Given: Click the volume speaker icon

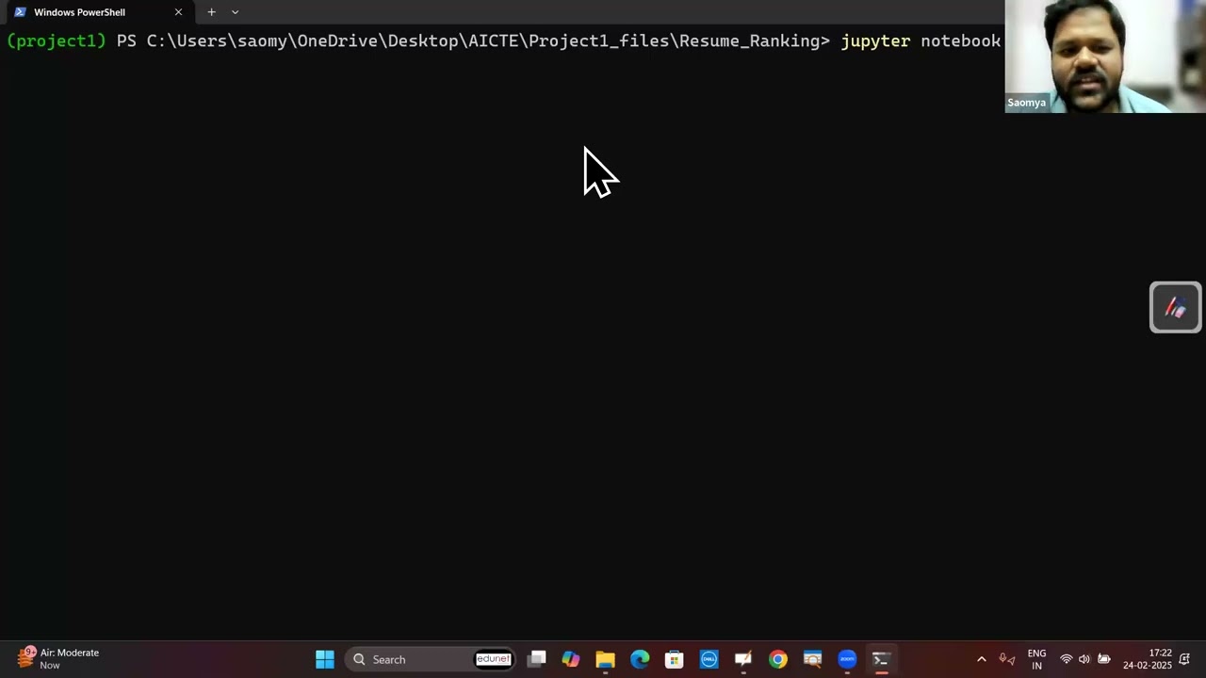Looking at the screenshot, I should 1084,659.
